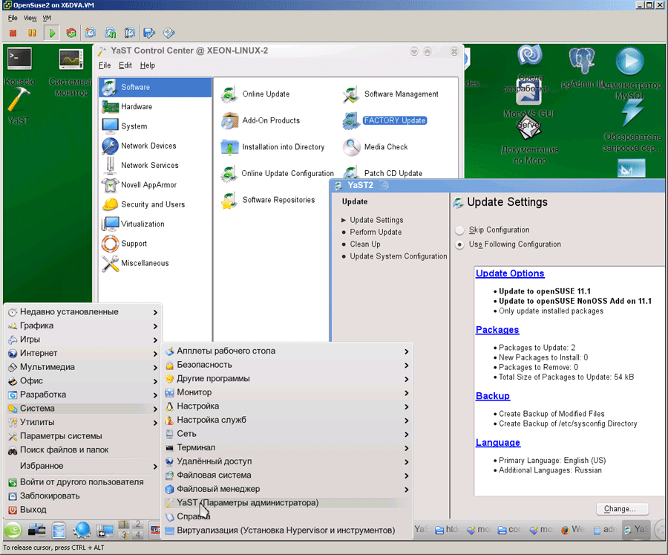Screen dimensions: 668x555
Task: Expand Безопасность submenu
Action: [x=286, y=365]
